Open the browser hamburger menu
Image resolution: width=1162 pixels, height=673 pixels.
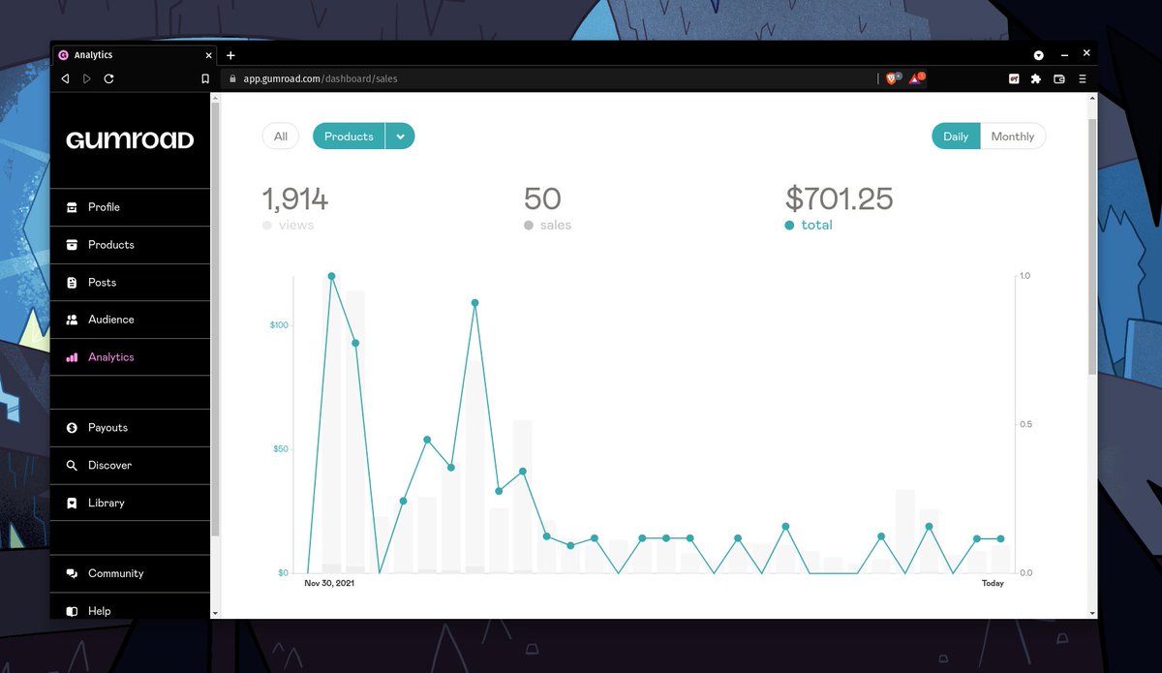coord(1083,78)
